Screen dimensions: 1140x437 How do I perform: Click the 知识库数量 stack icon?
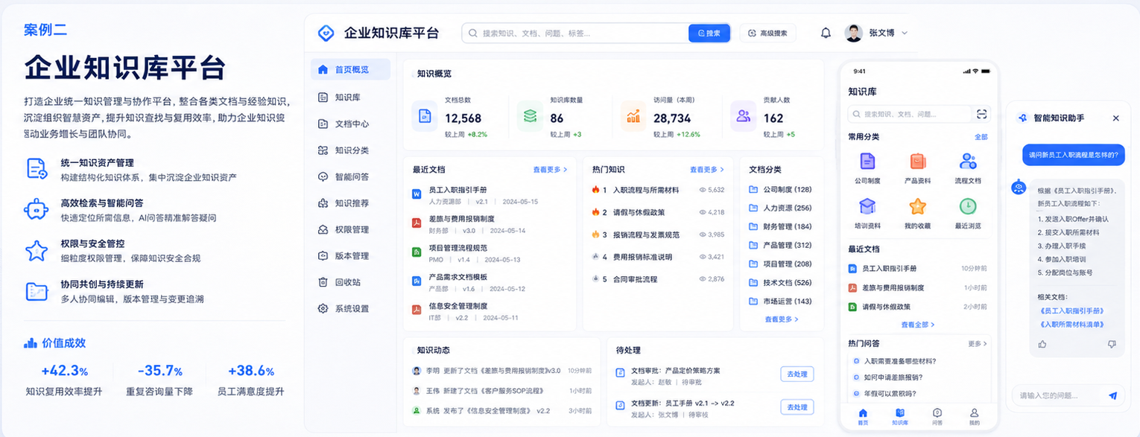[x=530, y=116]
